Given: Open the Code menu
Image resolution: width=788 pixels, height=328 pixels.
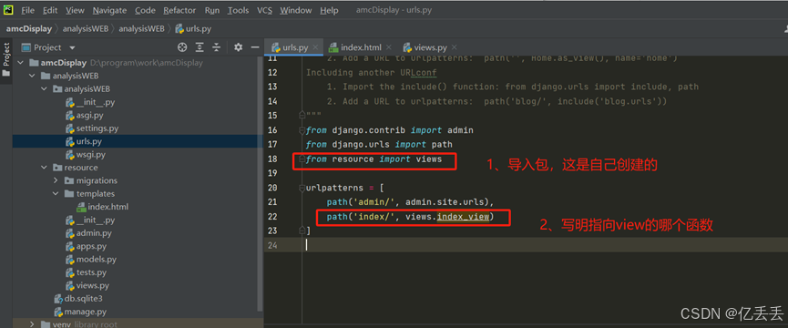Looking at the screenshot, I should point(145,10).
